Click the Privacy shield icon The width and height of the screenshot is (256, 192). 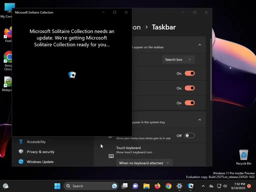(21, 151)
